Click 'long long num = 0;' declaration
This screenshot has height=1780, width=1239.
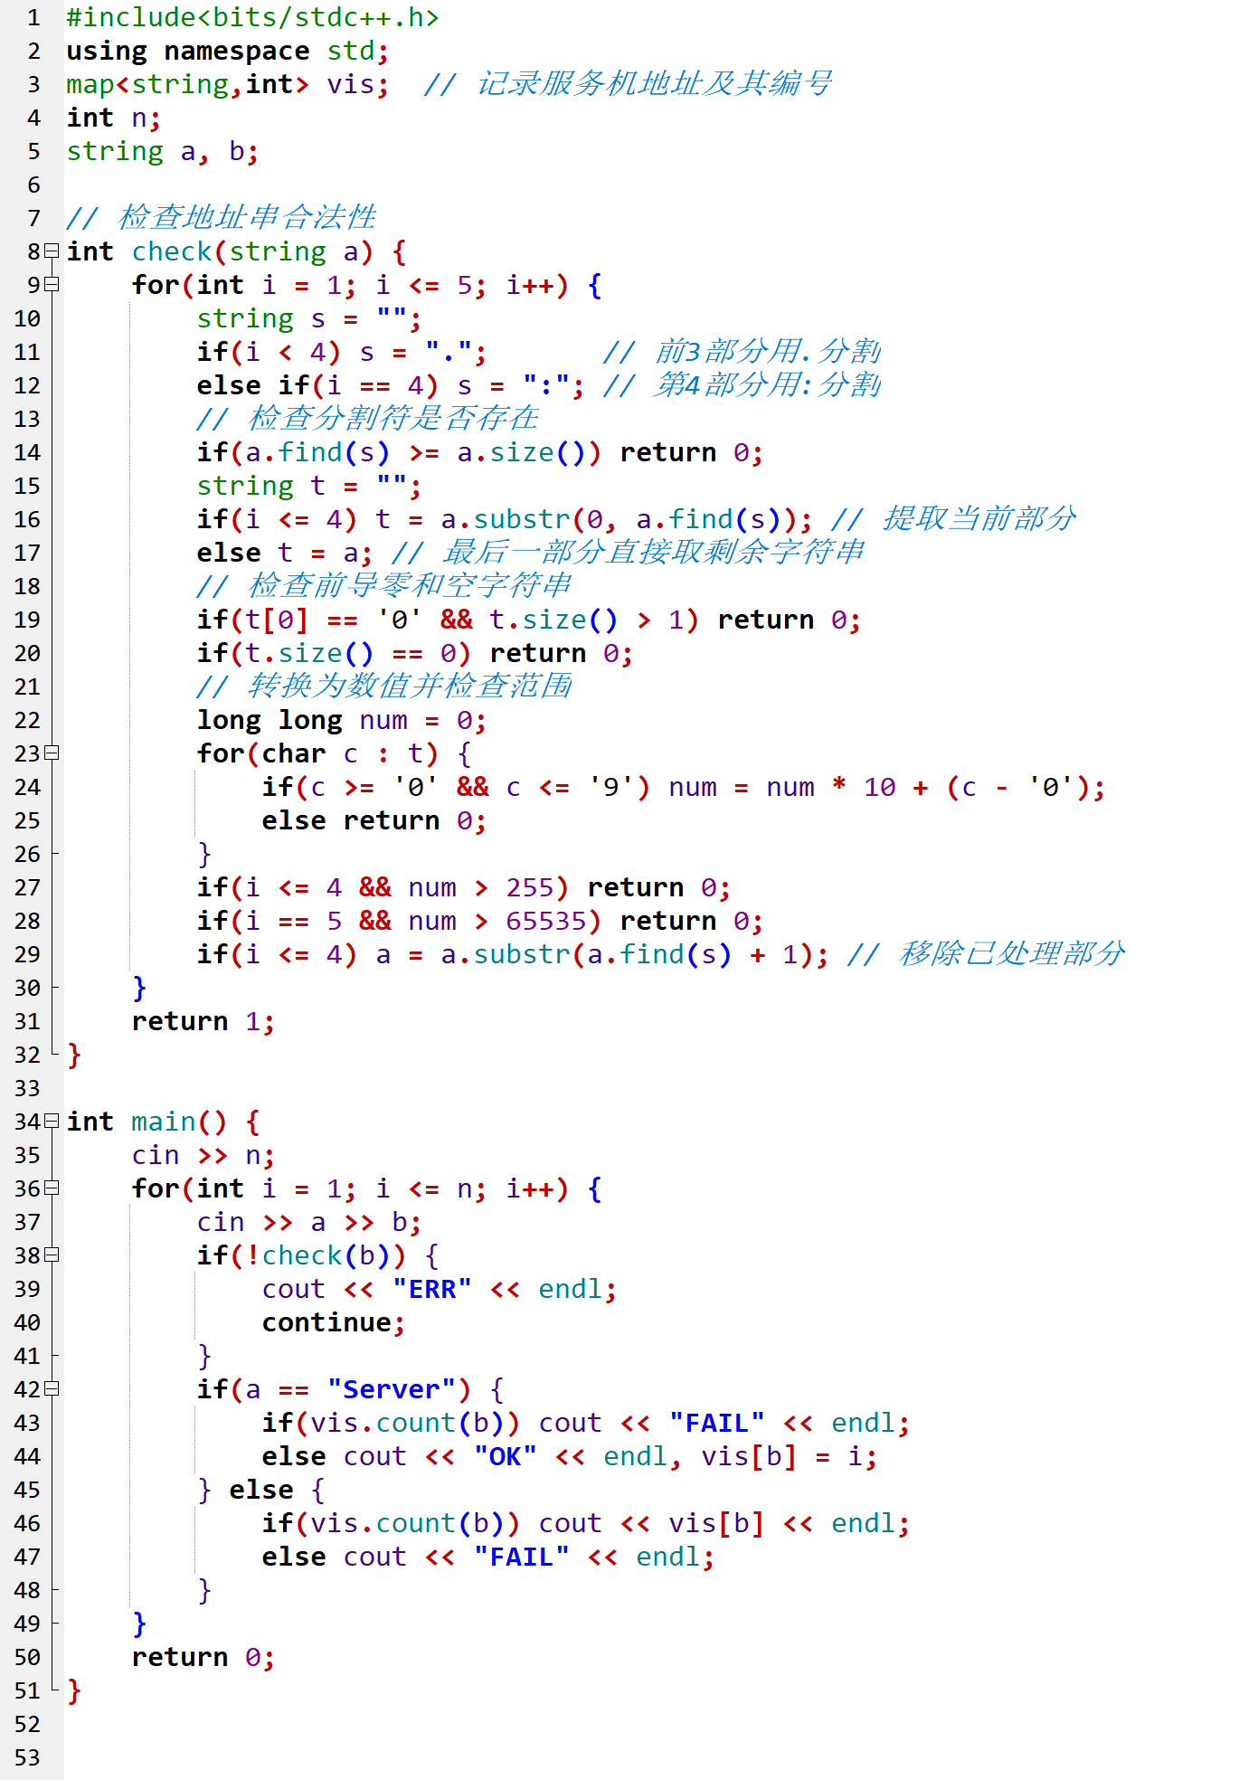coord(342,720)
